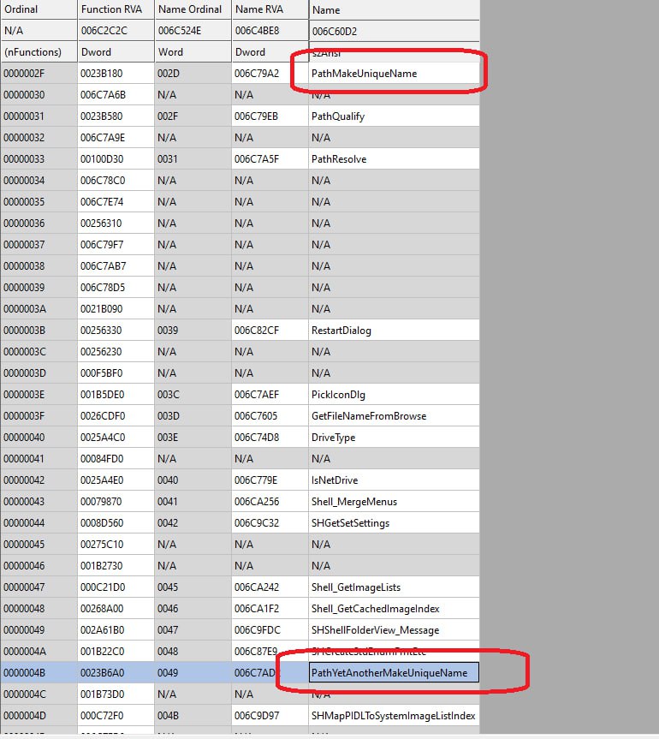Click the Word type cell
The width and height of the screenshot is (659, 739).
(x=193, y=52)
